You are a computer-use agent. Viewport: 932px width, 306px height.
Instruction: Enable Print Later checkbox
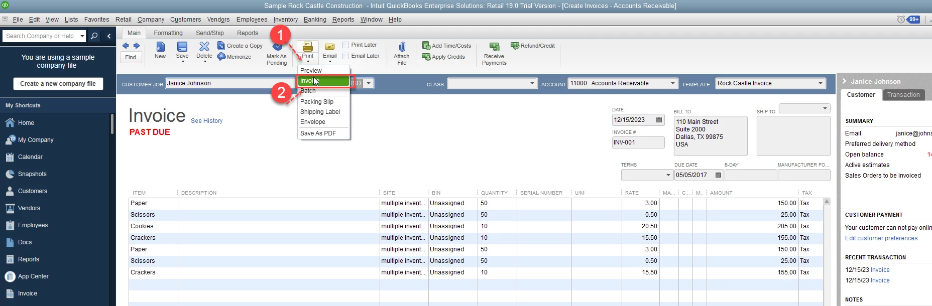click(x=346, y=45)
